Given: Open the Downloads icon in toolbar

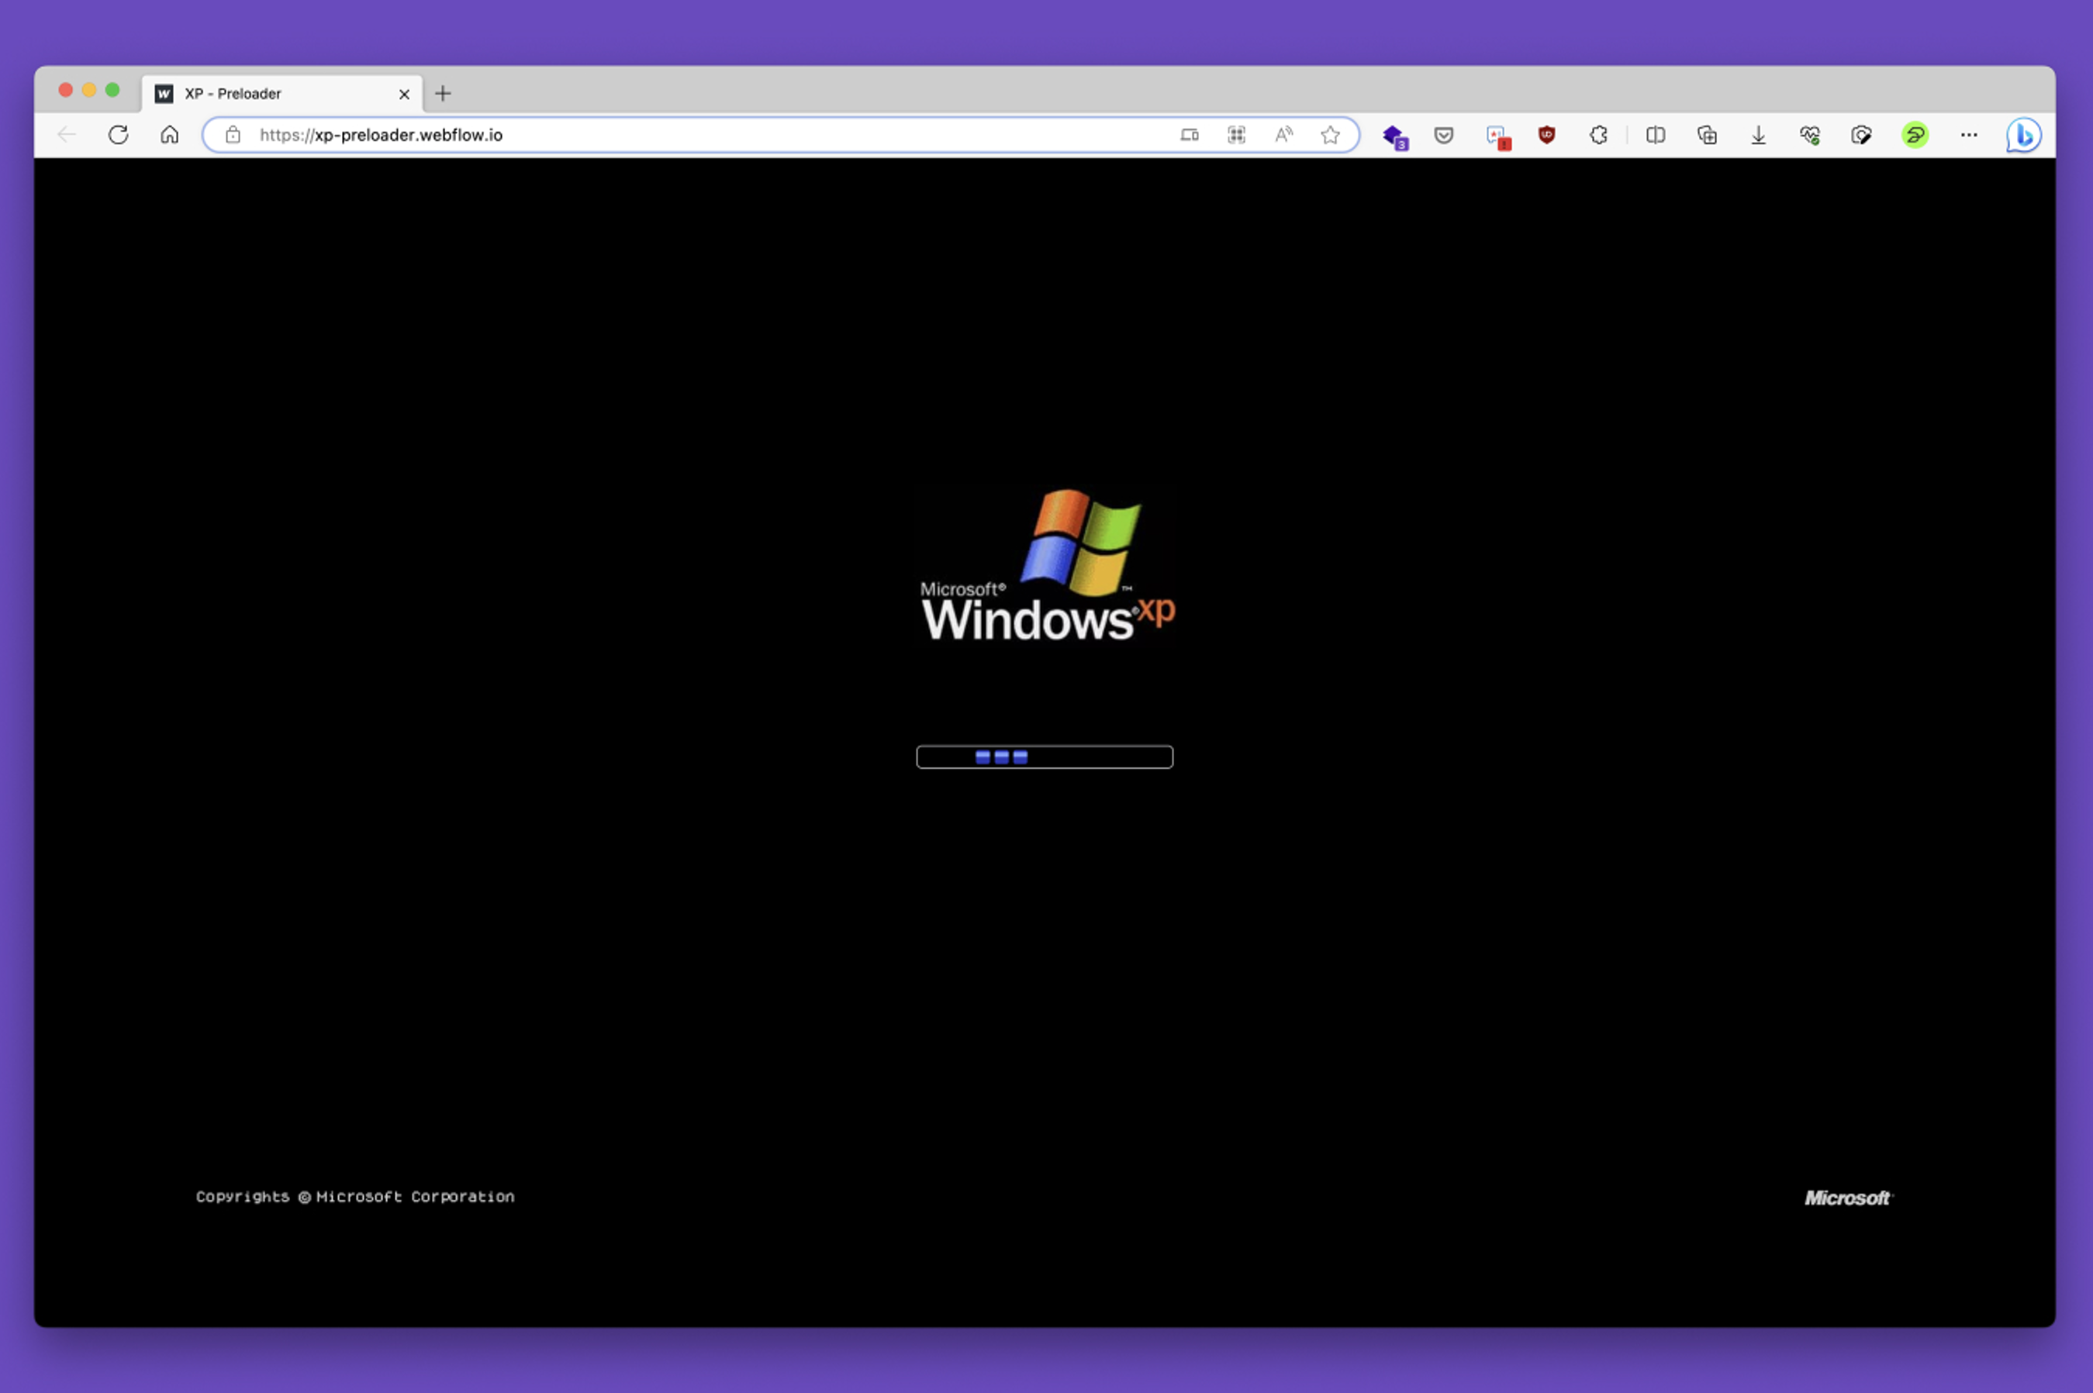Looking at the screenshot, I should click(x=1758, y=134).
